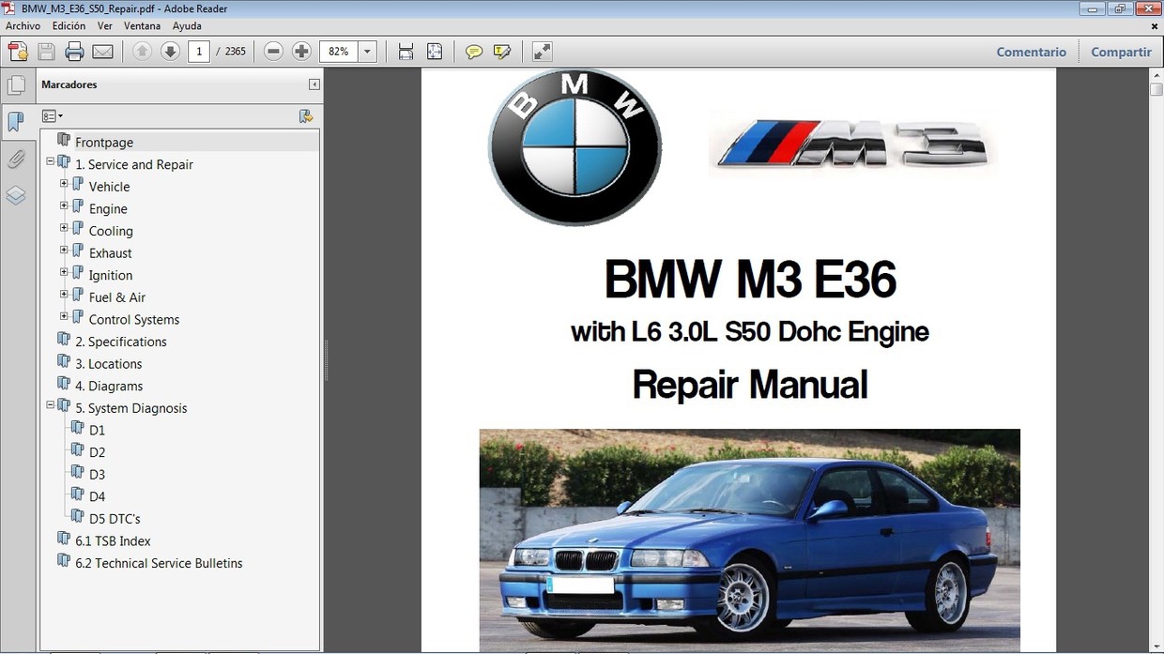Collapse '1. Service and Repair' bookmark

pos(51,161)
